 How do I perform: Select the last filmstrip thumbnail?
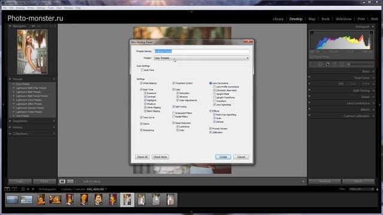click(170, 199)
